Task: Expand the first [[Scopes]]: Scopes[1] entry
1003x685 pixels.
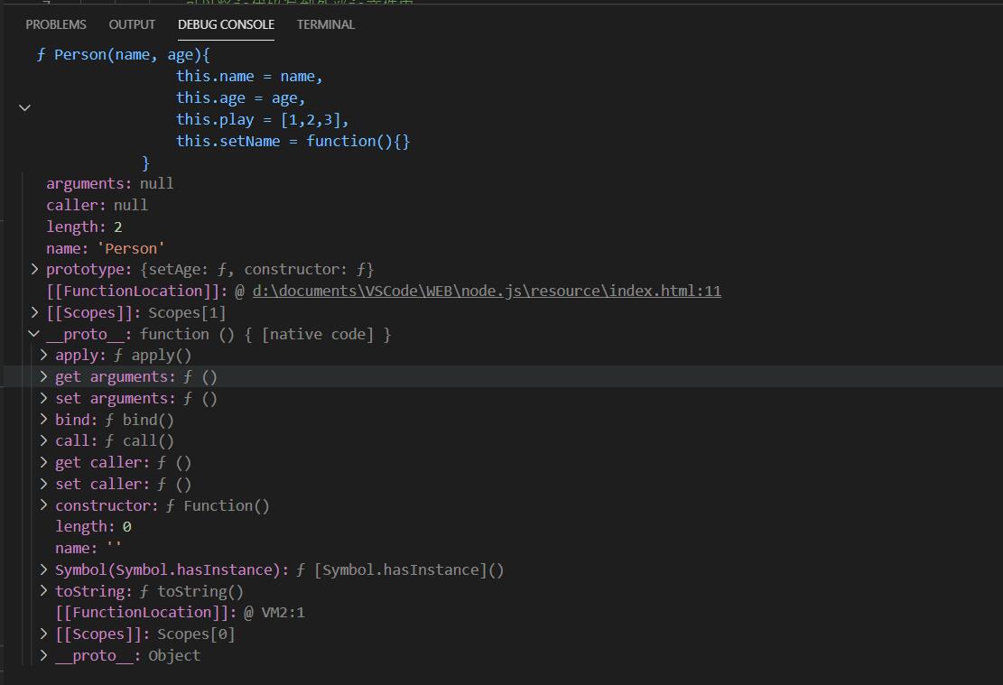Action: [34, 312]
